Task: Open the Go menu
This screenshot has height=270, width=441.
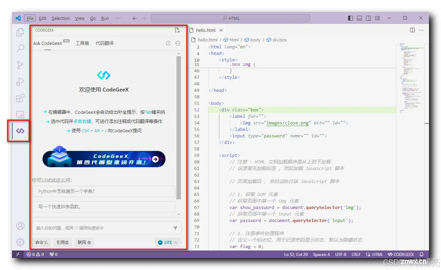Action: pyautogui.click(x=93, y=18)
